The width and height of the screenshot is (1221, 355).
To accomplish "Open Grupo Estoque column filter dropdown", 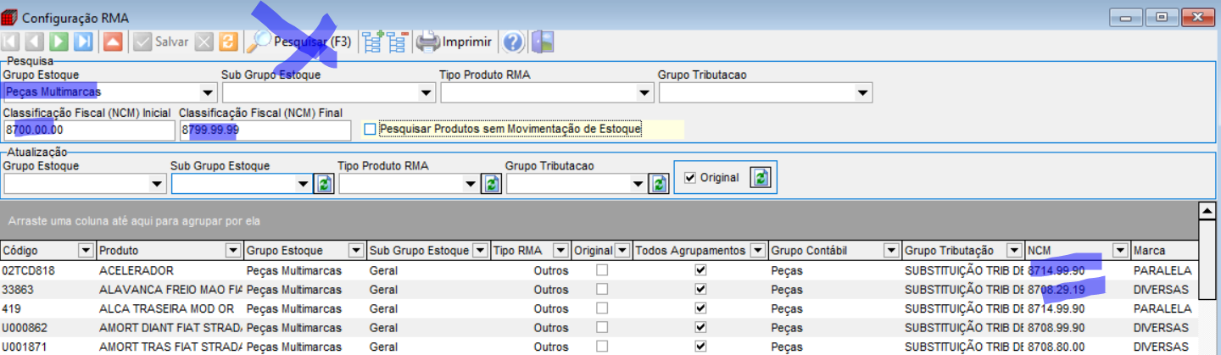I will pos(356,251).
